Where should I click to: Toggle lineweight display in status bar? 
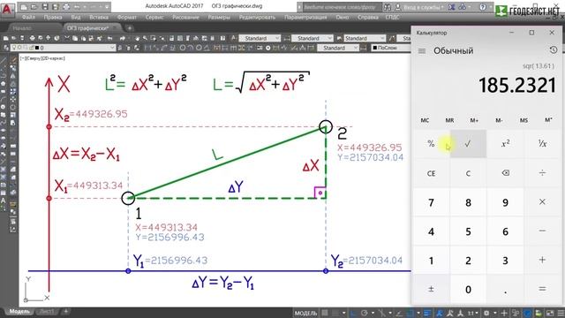pos(427,313)
